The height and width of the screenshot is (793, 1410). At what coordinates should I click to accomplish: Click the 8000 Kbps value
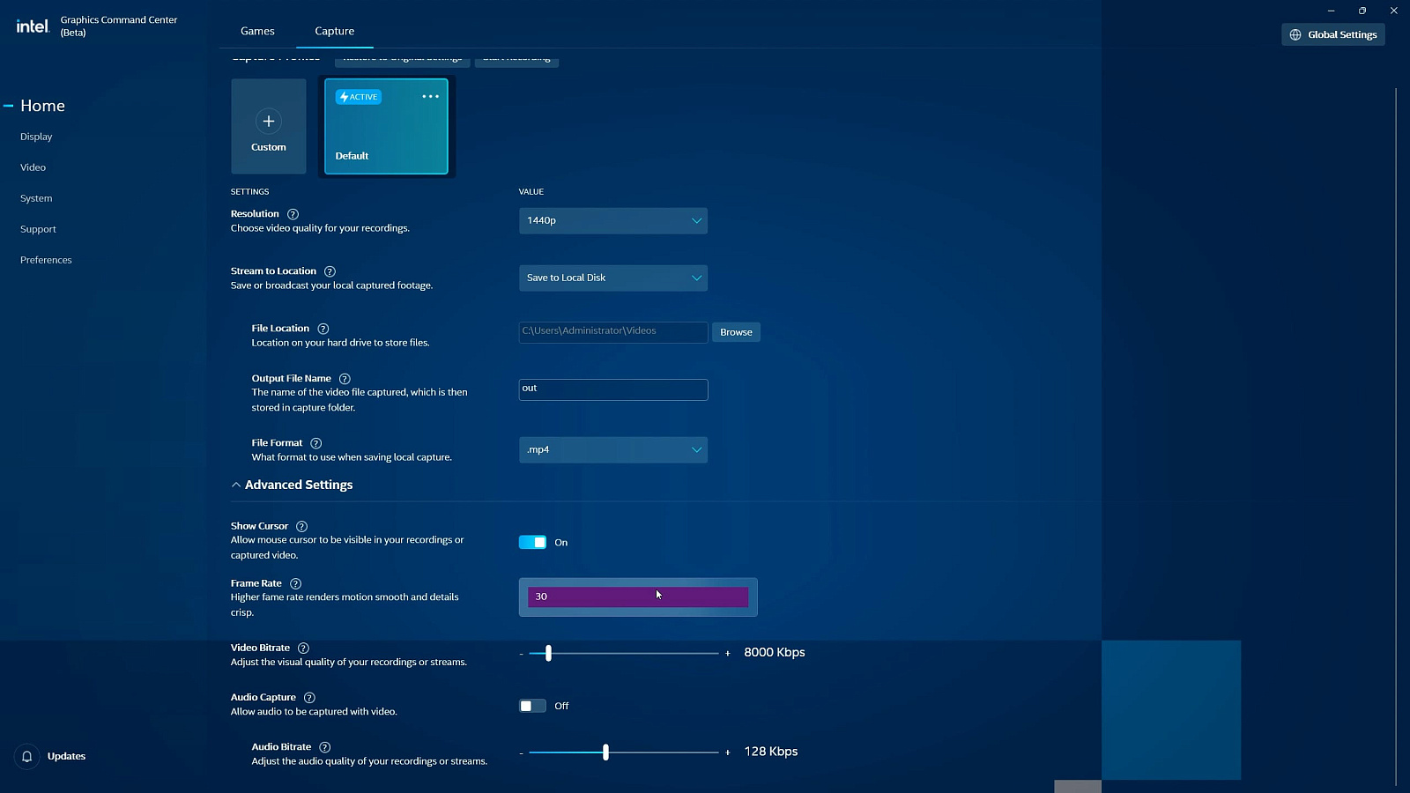coord(775,653)
